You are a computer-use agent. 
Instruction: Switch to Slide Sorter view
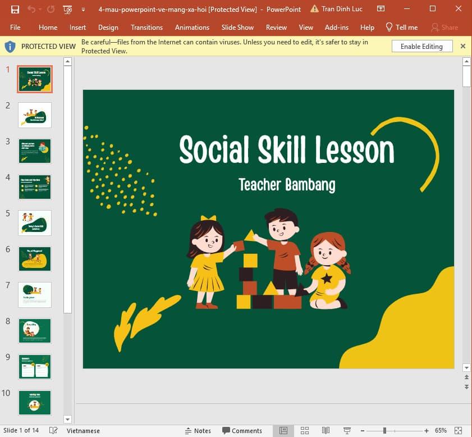tap(305, 430)
